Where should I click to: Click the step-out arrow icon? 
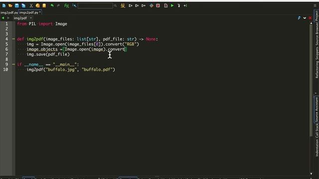click(x=185, y=5)
